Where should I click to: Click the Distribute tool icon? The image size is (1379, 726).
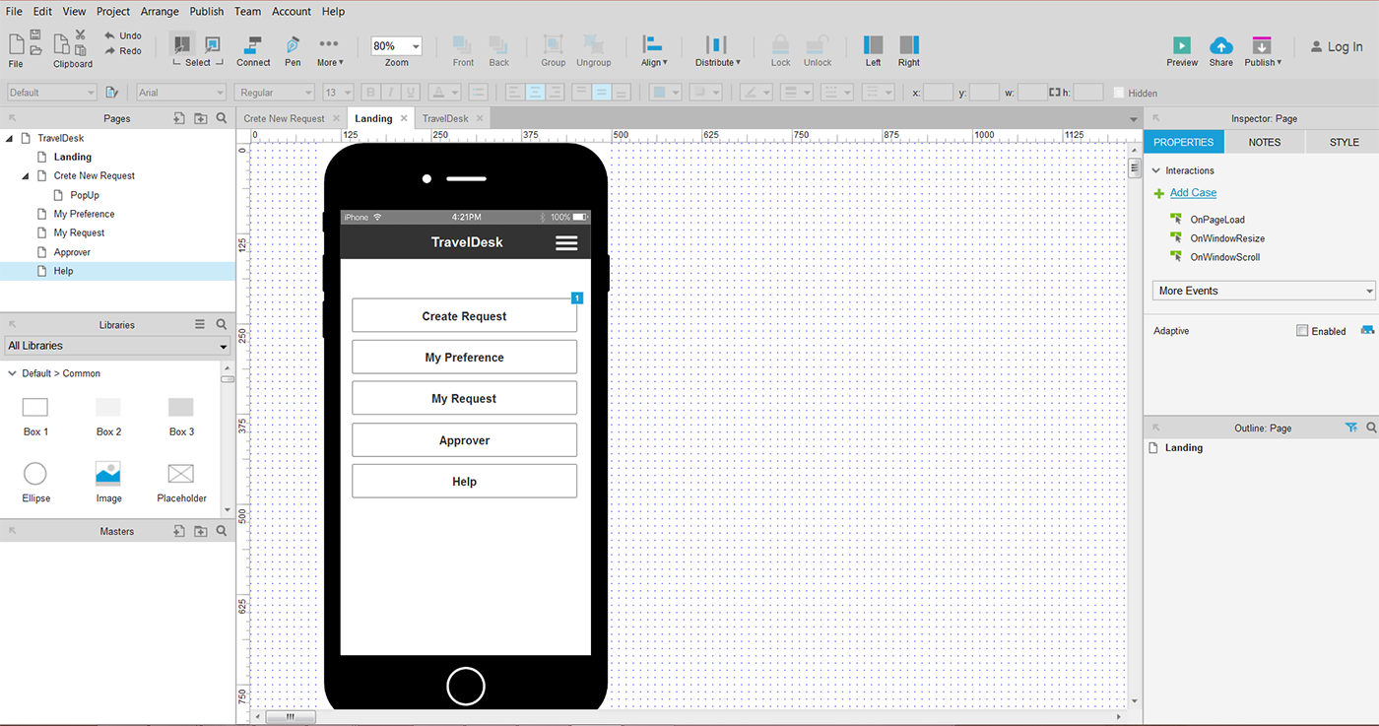pyautogui.click(x=716, y=45)
